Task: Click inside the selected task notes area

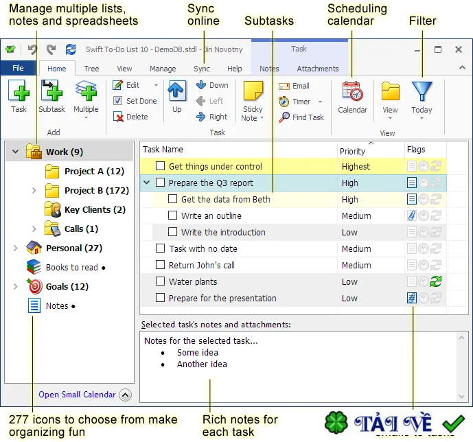Action: click(299, 367)
